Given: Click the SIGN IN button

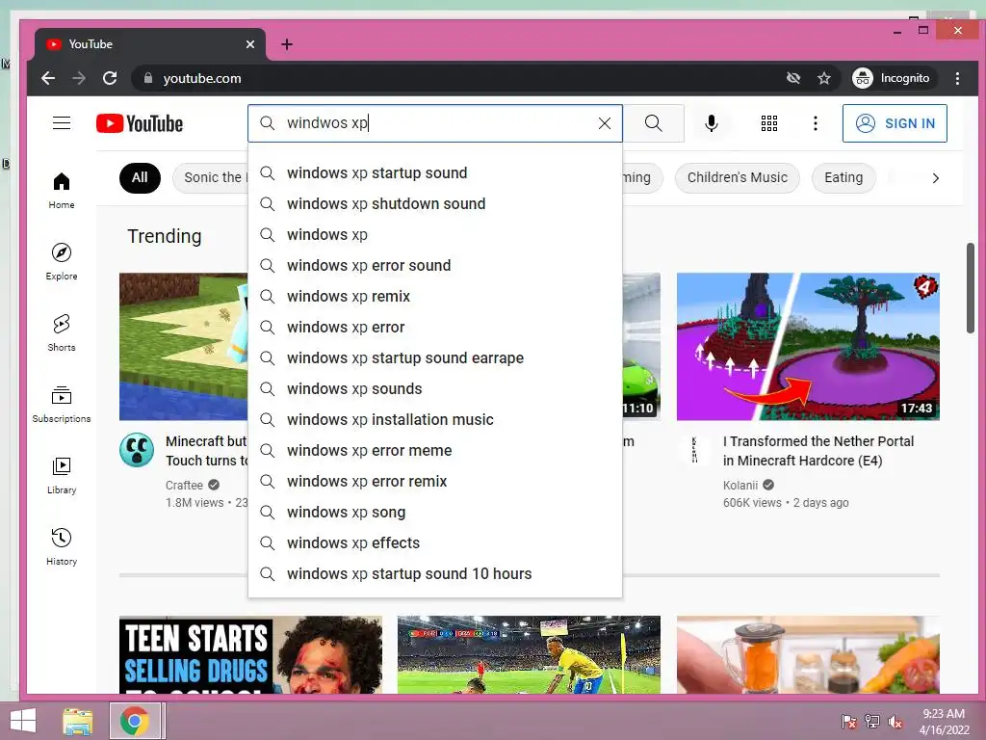Looking at the screenshot, I should [x=895, y=123].
